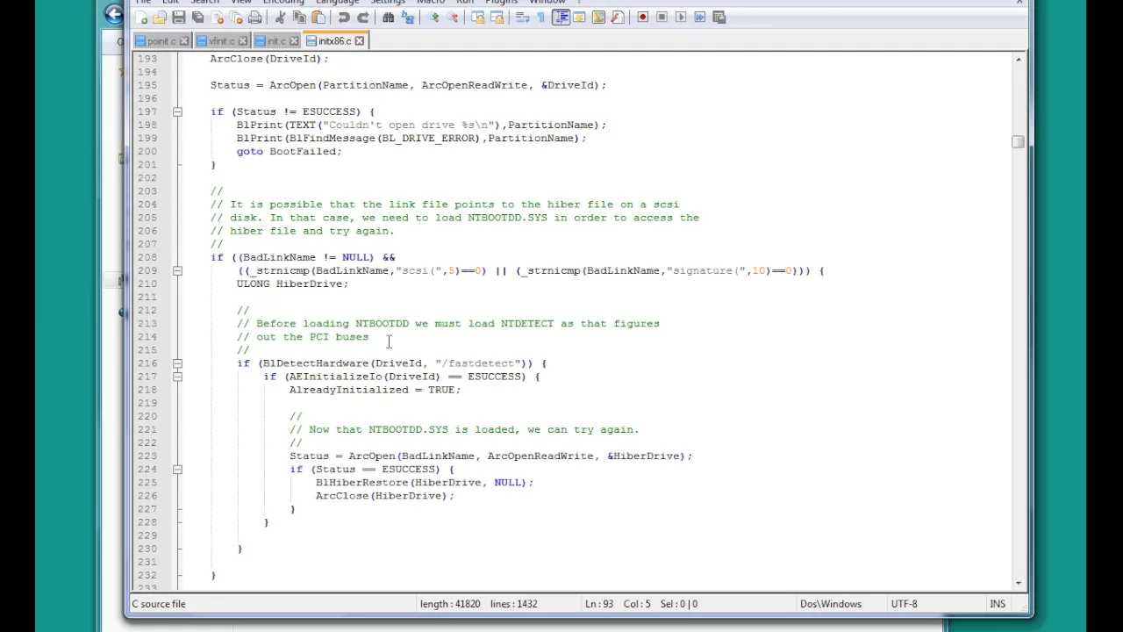Toggle the show all characters pilcrow icon
1123x632 pixels.
(541, 17)
